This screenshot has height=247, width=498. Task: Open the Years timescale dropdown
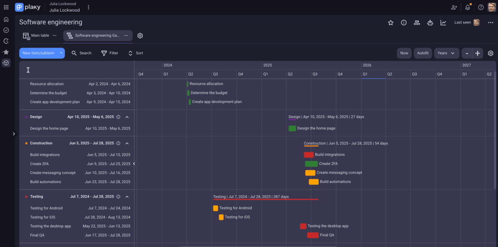pos(447,53)
